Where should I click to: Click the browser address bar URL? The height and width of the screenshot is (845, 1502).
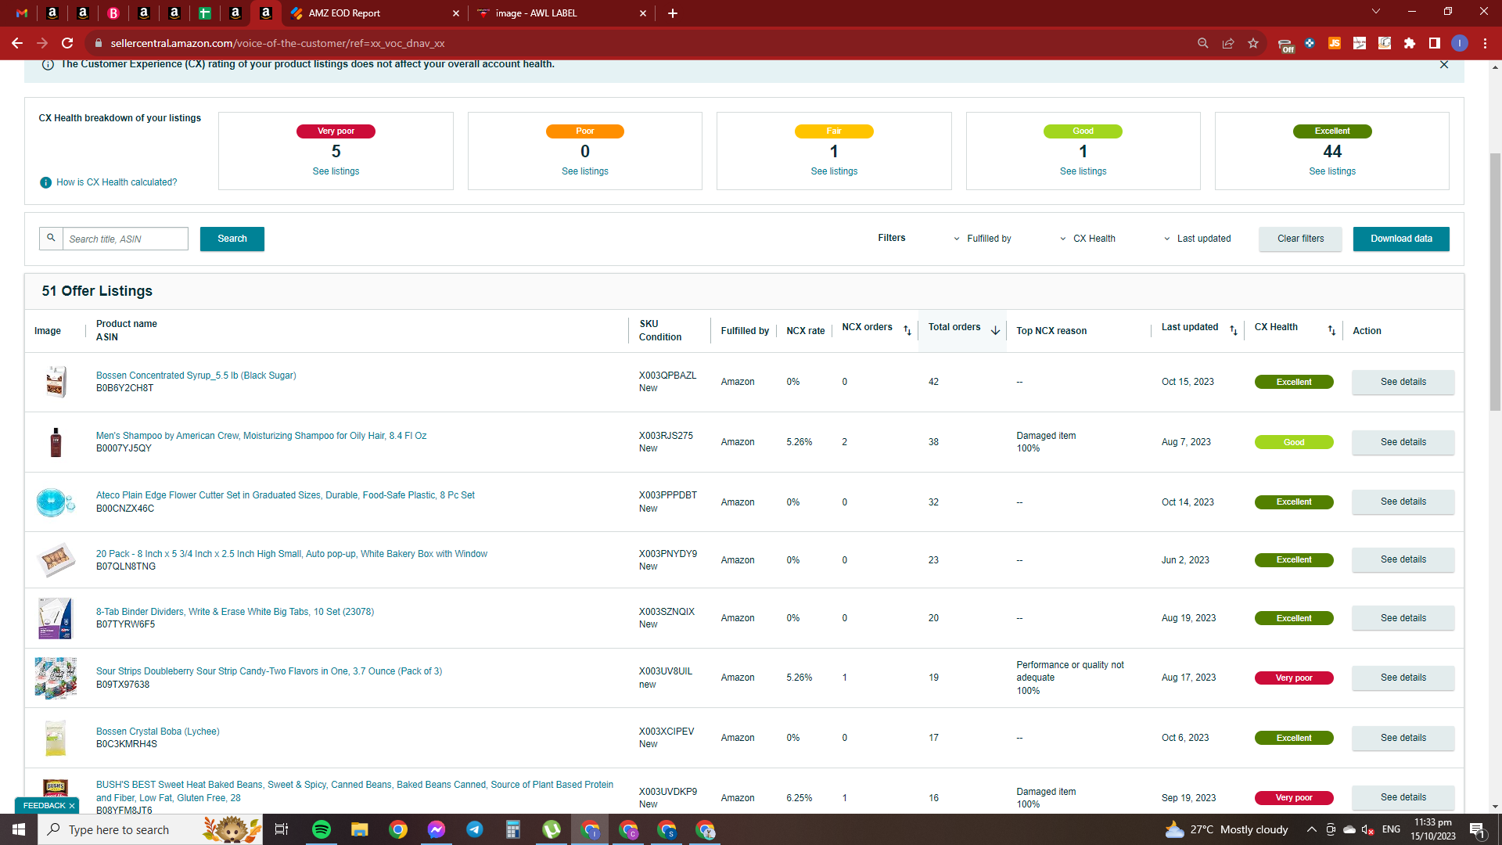click(278, 43)
